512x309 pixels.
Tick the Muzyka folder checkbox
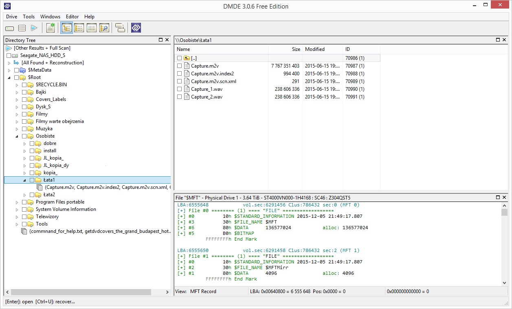pyautogui.click(x=24, y=129)
